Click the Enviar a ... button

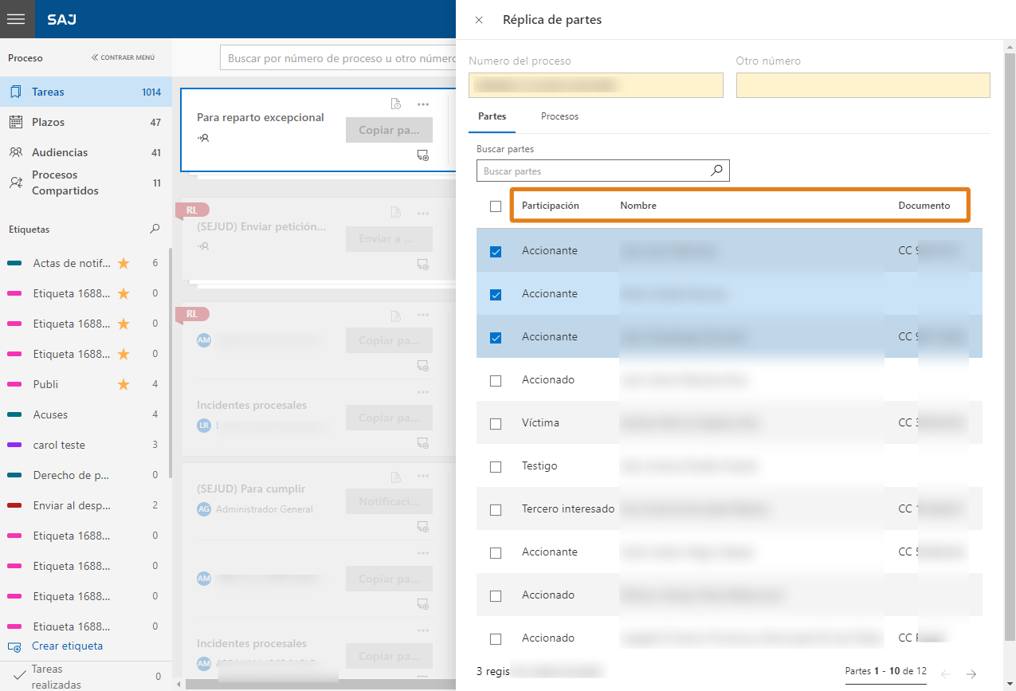(389, 239)
